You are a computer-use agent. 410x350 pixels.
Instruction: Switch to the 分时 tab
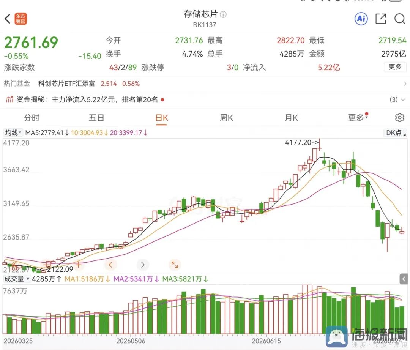[32, 118]
